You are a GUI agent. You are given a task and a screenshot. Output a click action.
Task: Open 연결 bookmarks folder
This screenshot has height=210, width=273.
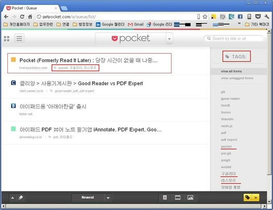[x=63, y=24]
